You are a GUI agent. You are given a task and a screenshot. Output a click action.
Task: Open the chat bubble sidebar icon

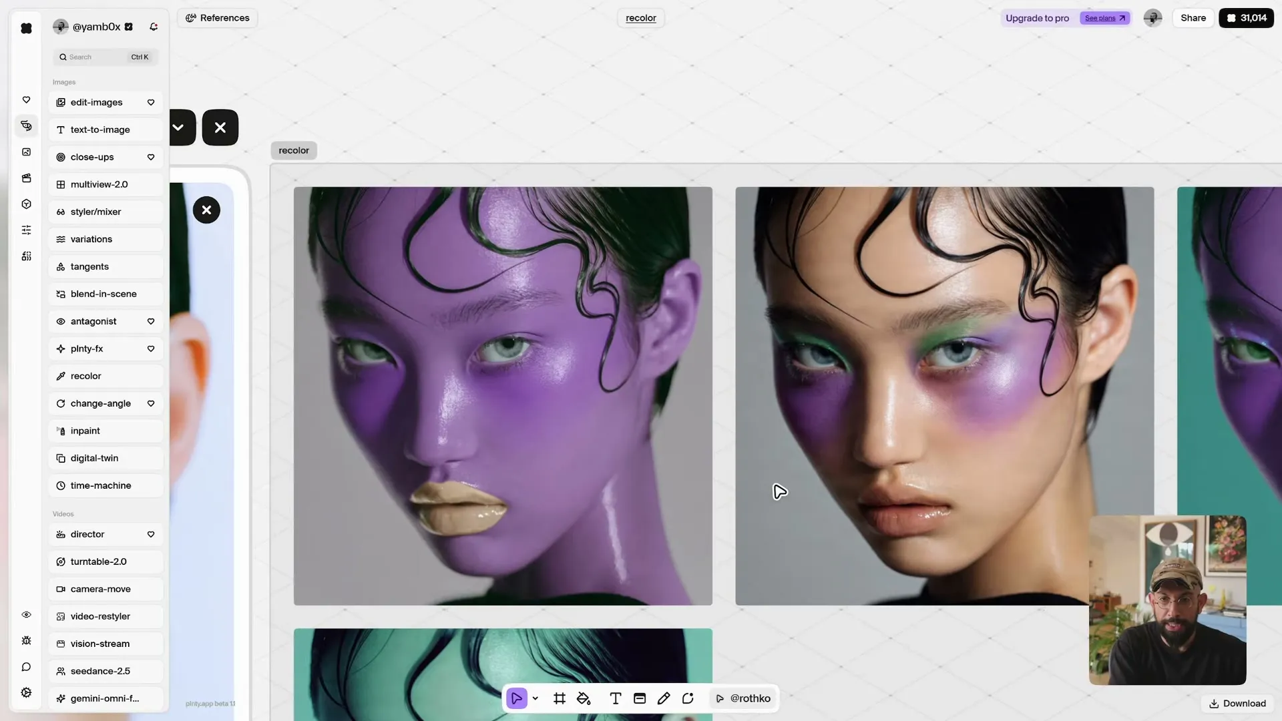(x=26, y=667)
